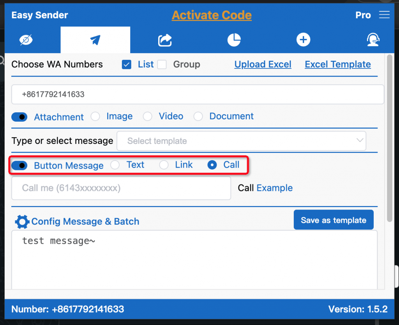Check the Group checkbox

click(x=162, y=64)
